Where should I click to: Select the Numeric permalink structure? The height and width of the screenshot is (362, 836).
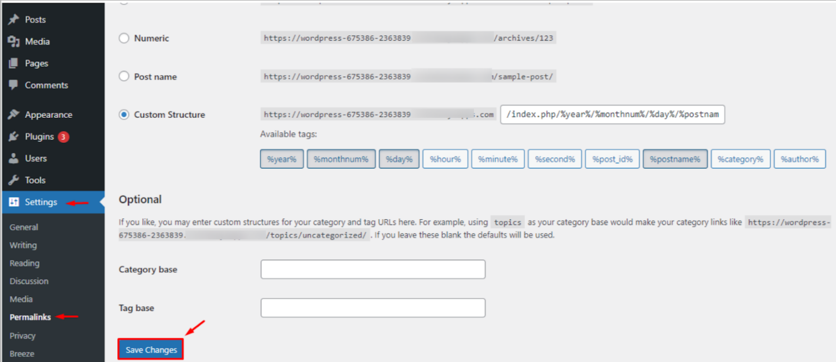click(x=124, y=38)
